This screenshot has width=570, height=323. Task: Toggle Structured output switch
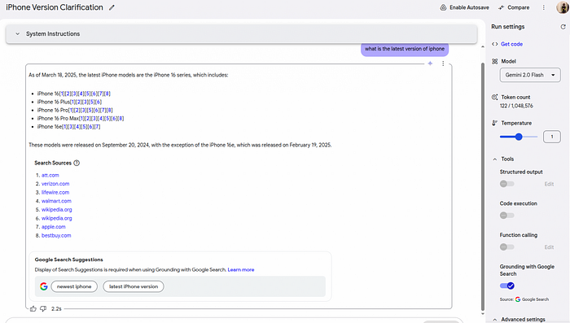click(x=506, y=184)
